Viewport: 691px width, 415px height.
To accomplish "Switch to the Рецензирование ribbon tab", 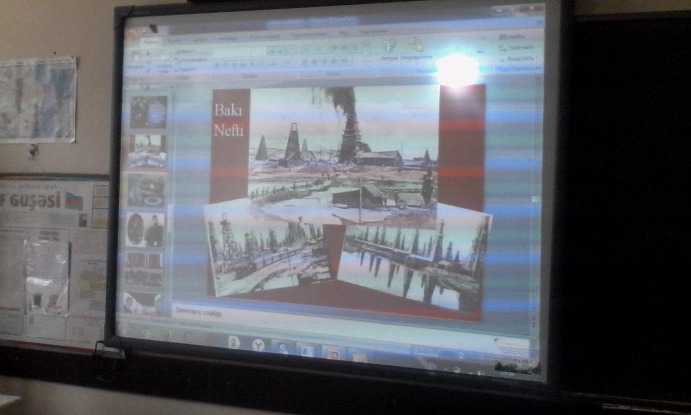I will tap(309, 35).
